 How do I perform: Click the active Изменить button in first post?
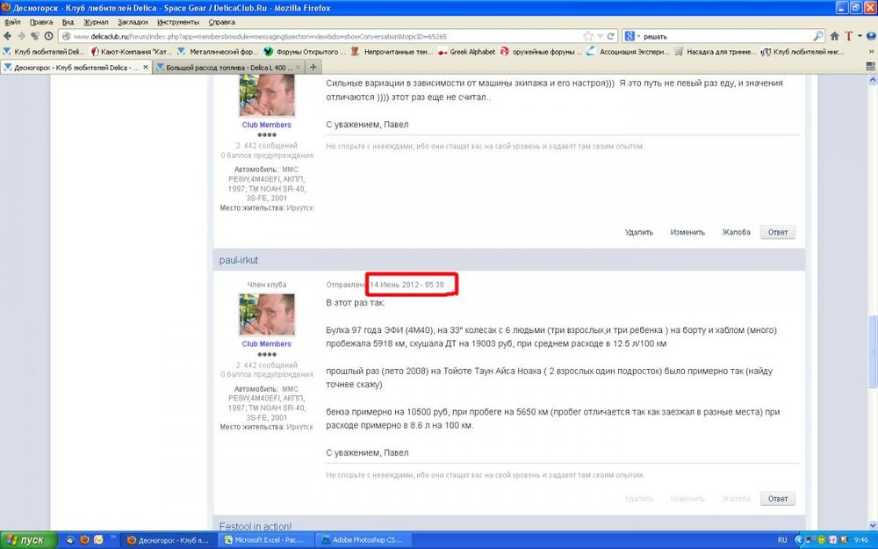pyautogui.click(x=687, y=233)
